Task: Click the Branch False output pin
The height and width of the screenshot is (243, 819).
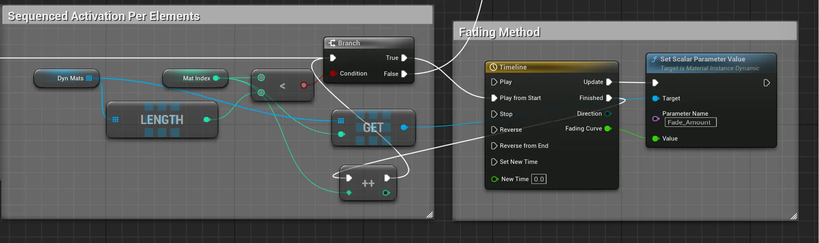Action: pyautogui.click(x=404, y=74)
